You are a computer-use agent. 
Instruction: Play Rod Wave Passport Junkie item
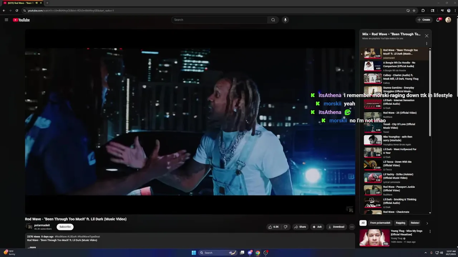[395, 191]
